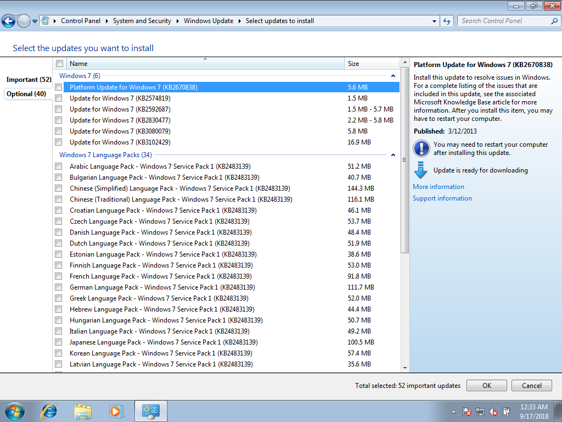
Task: Open the address bar history dropdown
Action: tap(435, 21)
